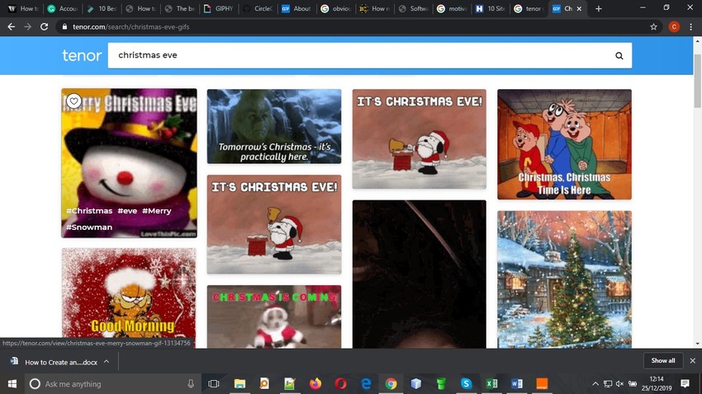Screen dimensions: 702x394
Task: Open Skype from the taskbar
Action: coord(466,384)
